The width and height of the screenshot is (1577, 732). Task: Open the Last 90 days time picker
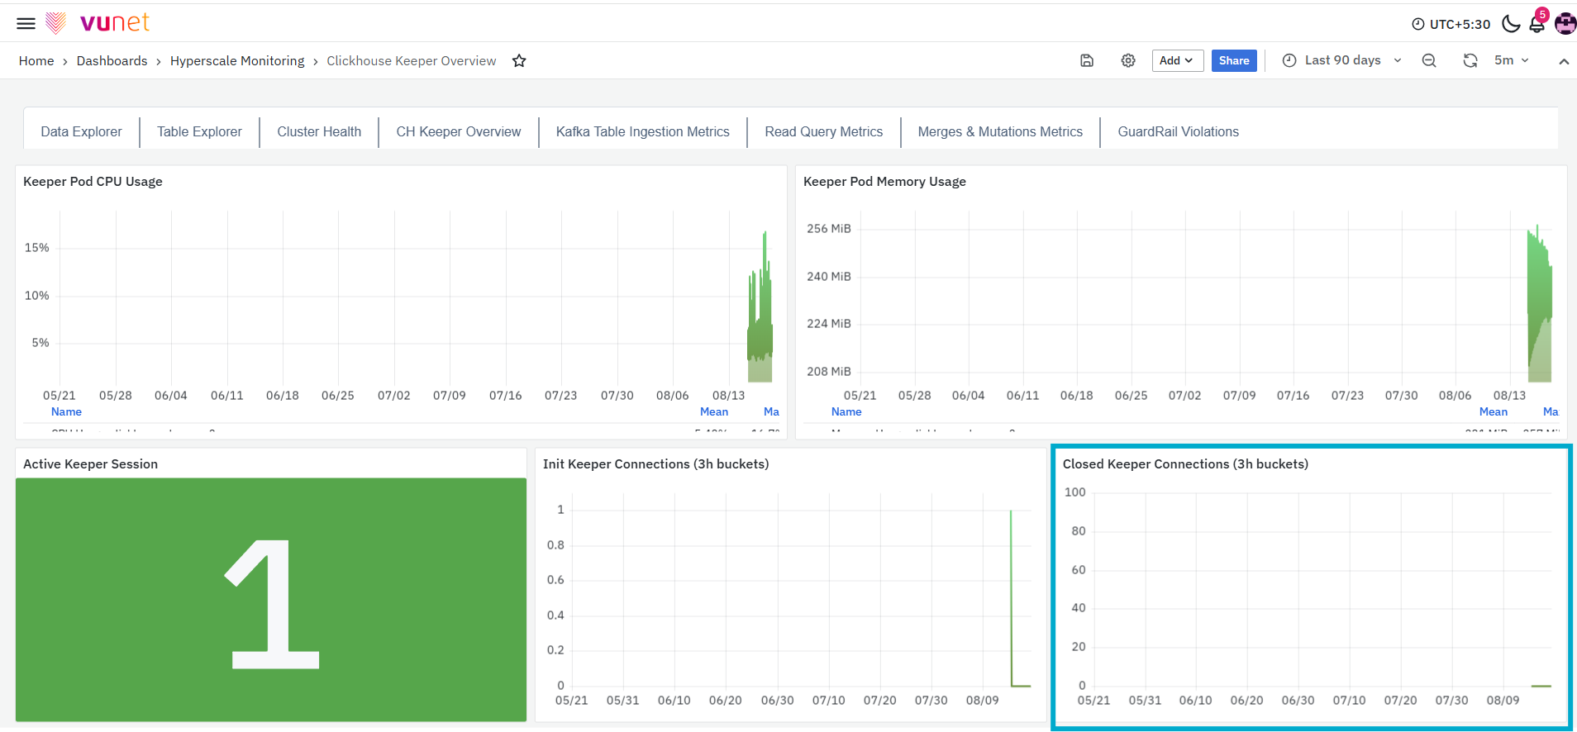pyautogui.click(x=1342, y=60)
